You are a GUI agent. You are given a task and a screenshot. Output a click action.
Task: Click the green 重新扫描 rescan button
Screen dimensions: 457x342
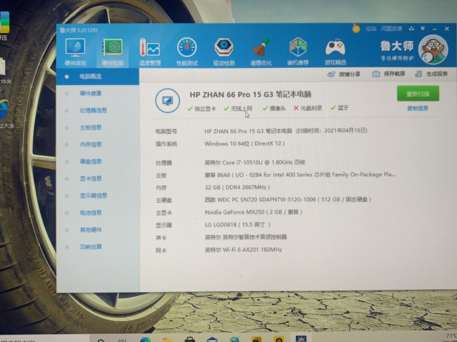pyautogui.click(x=418, y=94)
